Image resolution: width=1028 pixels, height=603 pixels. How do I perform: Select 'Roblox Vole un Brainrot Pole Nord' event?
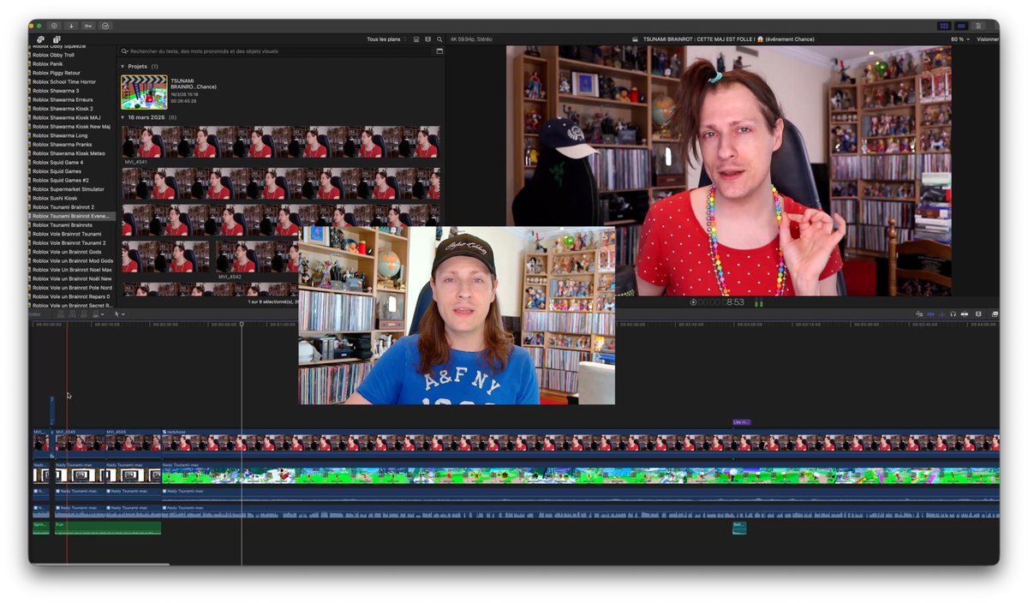(72, 288)
